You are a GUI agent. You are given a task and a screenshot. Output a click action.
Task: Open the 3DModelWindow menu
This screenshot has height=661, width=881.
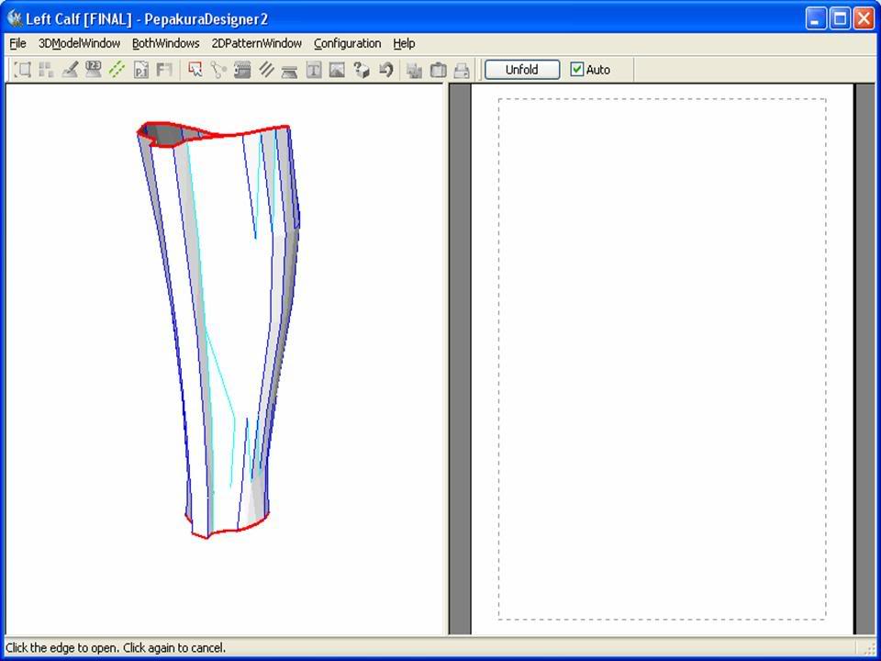79,43
